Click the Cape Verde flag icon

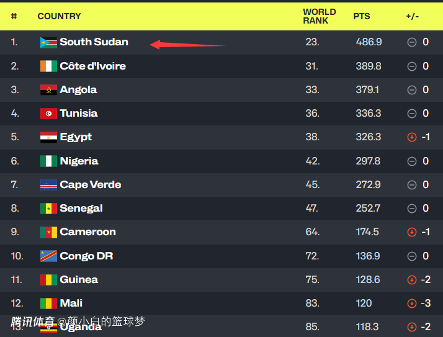pyautogui.click(x=48, y=185)
